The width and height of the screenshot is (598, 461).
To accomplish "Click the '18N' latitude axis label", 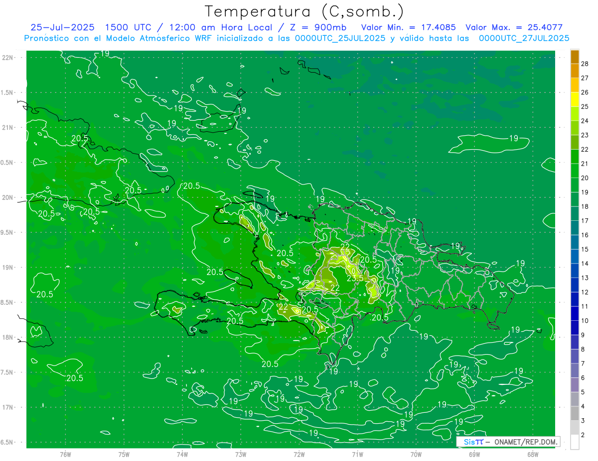I will click(x=7, y=338).
